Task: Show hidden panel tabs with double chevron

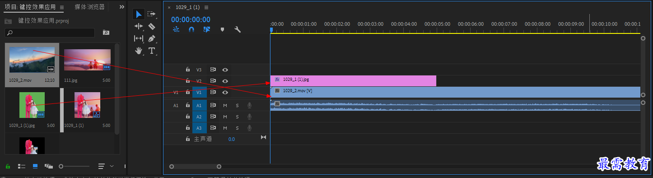Action: coord(122,7)
